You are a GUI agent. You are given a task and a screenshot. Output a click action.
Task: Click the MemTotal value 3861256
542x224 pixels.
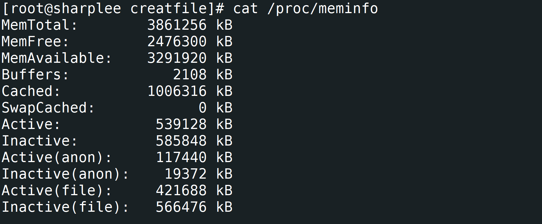(x=177, y=25)
